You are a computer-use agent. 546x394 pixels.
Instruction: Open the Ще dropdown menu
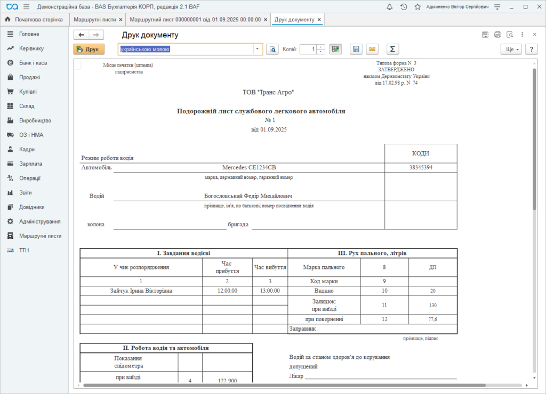point(511,49)
